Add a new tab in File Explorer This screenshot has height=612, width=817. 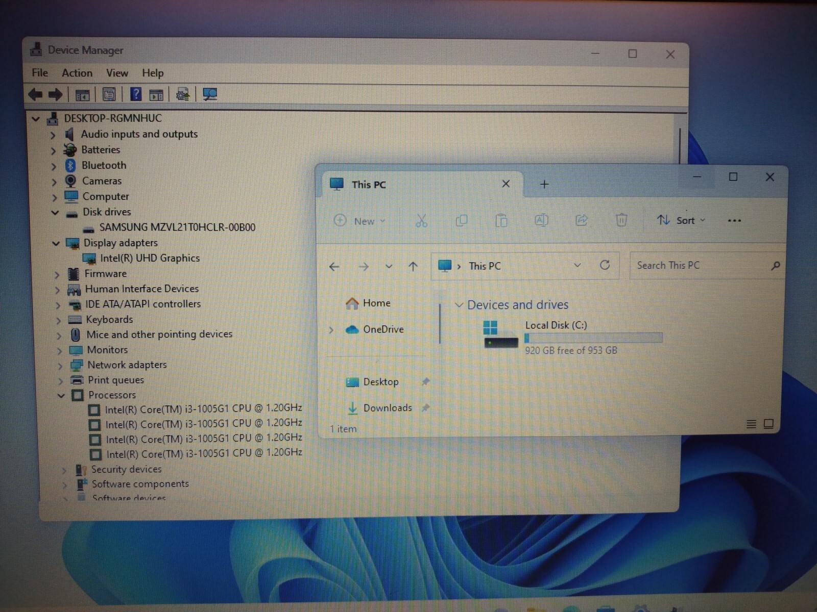[x=544, y=184]
